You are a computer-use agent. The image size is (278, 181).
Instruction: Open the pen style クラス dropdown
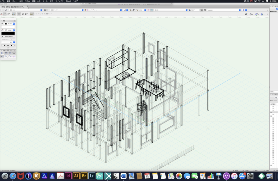(10, 30)
